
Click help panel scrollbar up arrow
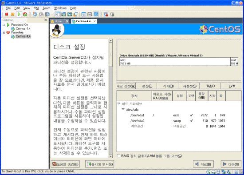(x=110, y=41)
